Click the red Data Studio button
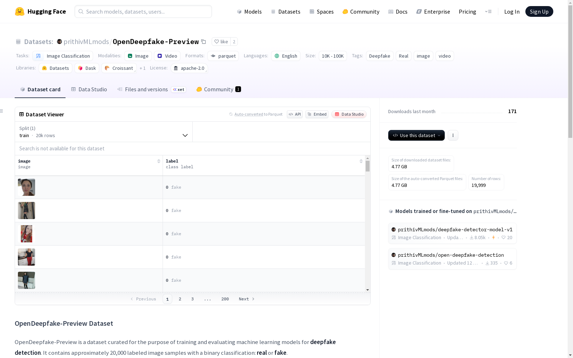The height and width of the screenshot is (358, 573). click(x=349, y=114)
